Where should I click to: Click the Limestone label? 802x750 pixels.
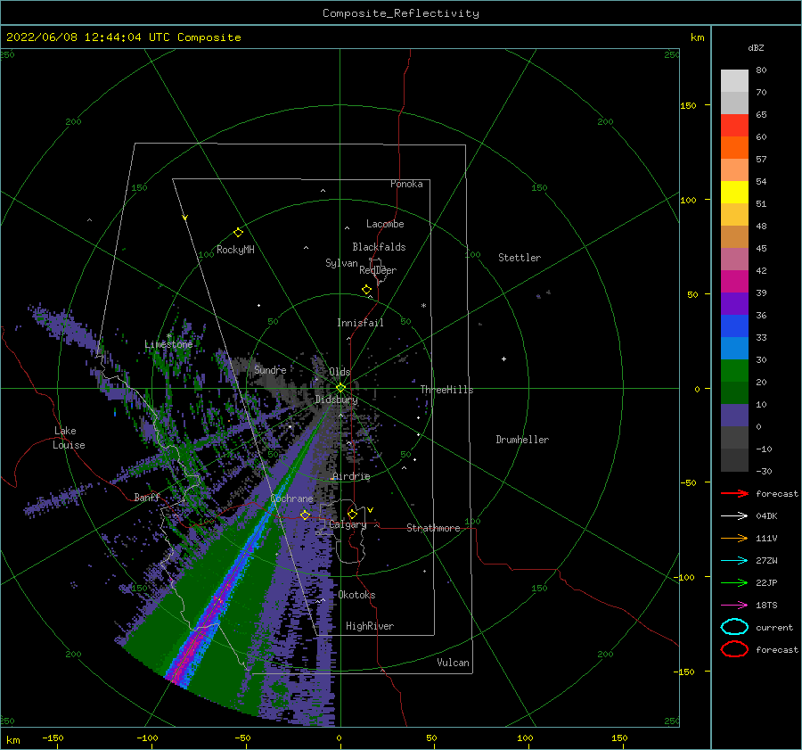click(x=168, y=344)
